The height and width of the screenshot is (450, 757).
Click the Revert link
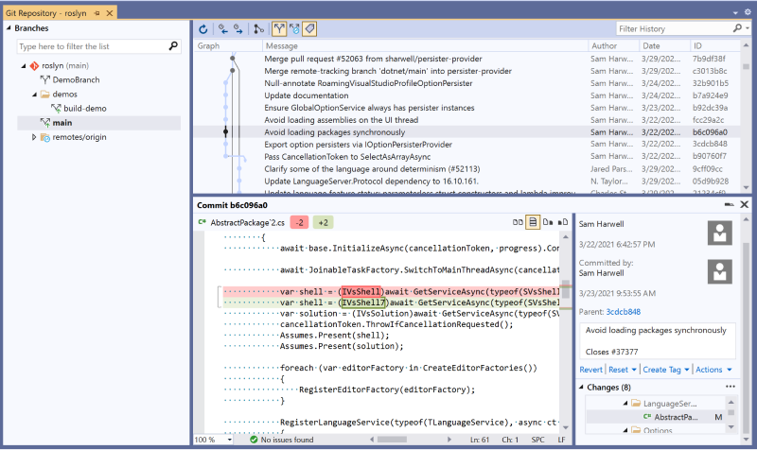coord(590,369)
